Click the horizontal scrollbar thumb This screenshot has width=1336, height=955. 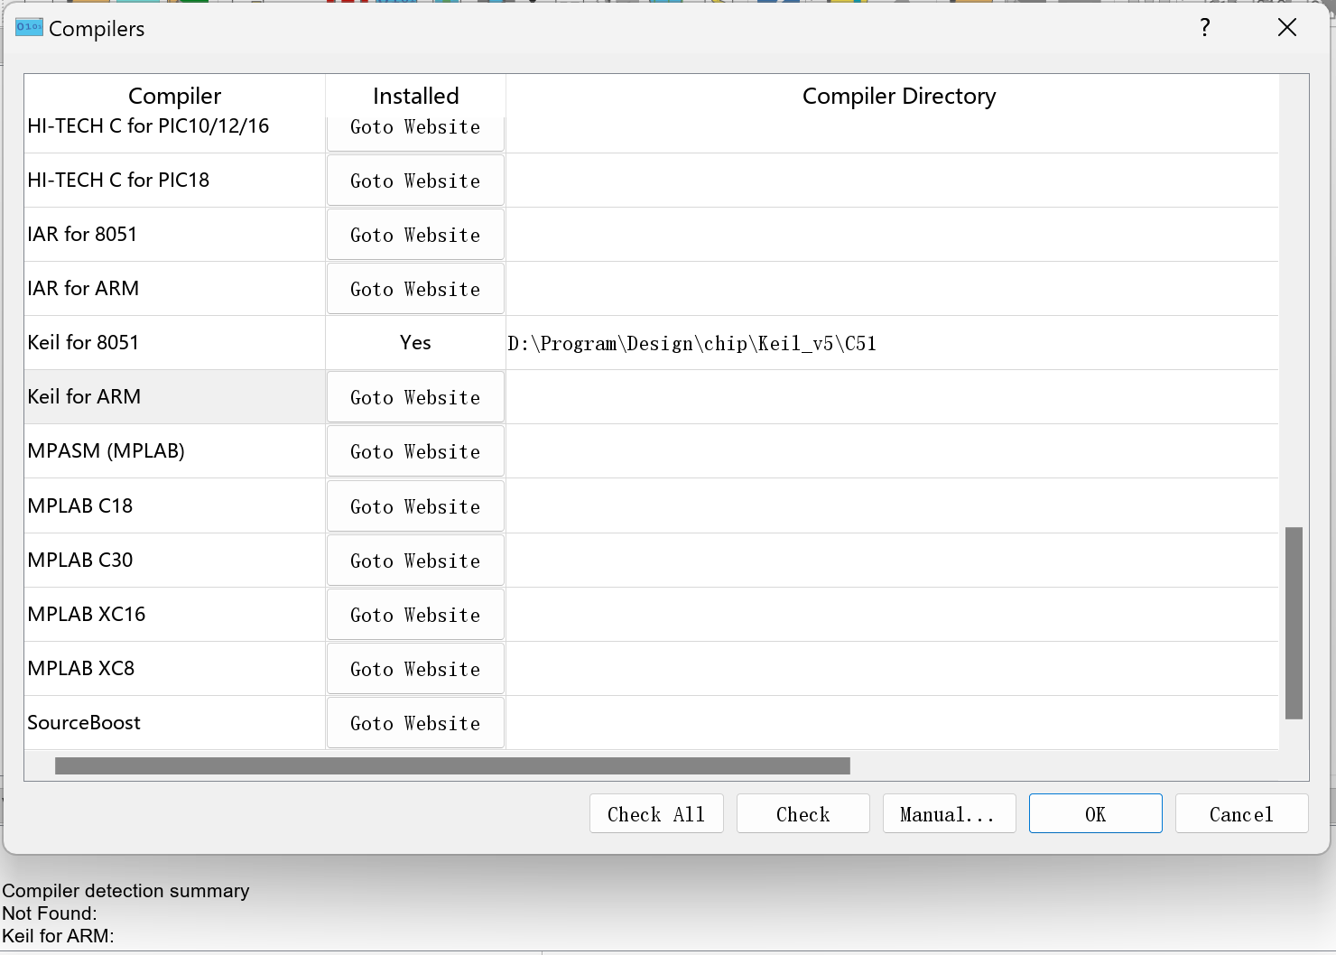(451, 765)
